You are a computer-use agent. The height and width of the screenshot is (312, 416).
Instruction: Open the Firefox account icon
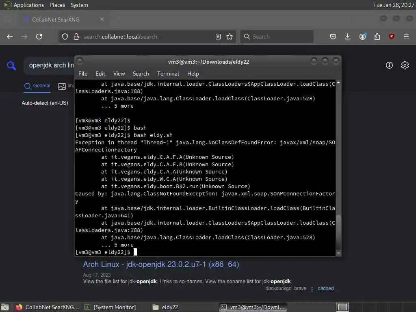[x=362, y=37]
